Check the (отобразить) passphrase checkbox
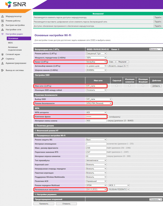The height and width of the screenshot is (206, 163). (x=108, y=116)
